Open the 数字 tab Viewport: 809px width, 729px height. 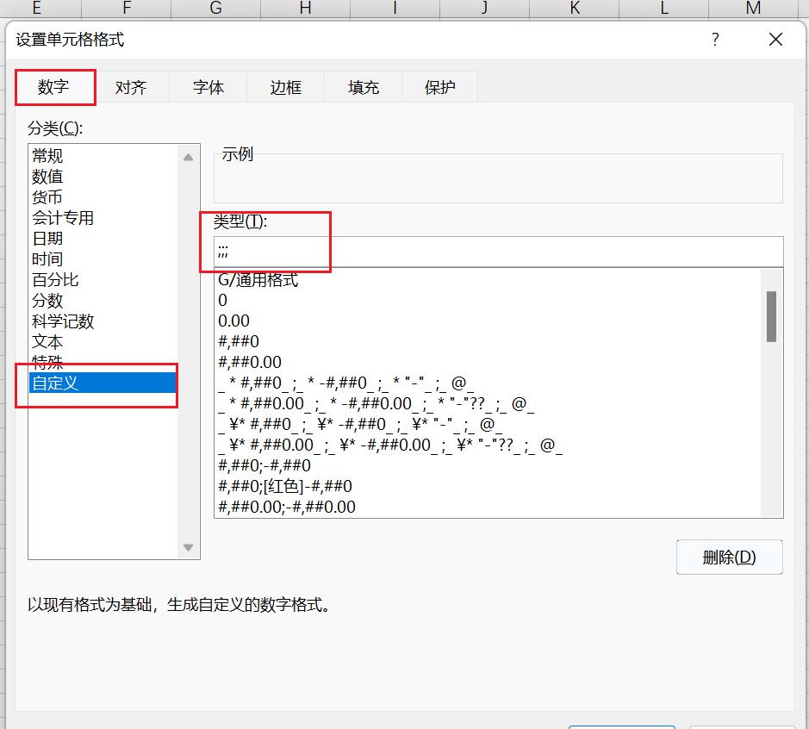53,87
